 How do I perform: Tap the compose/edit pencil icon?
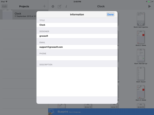tap(59, 6)
